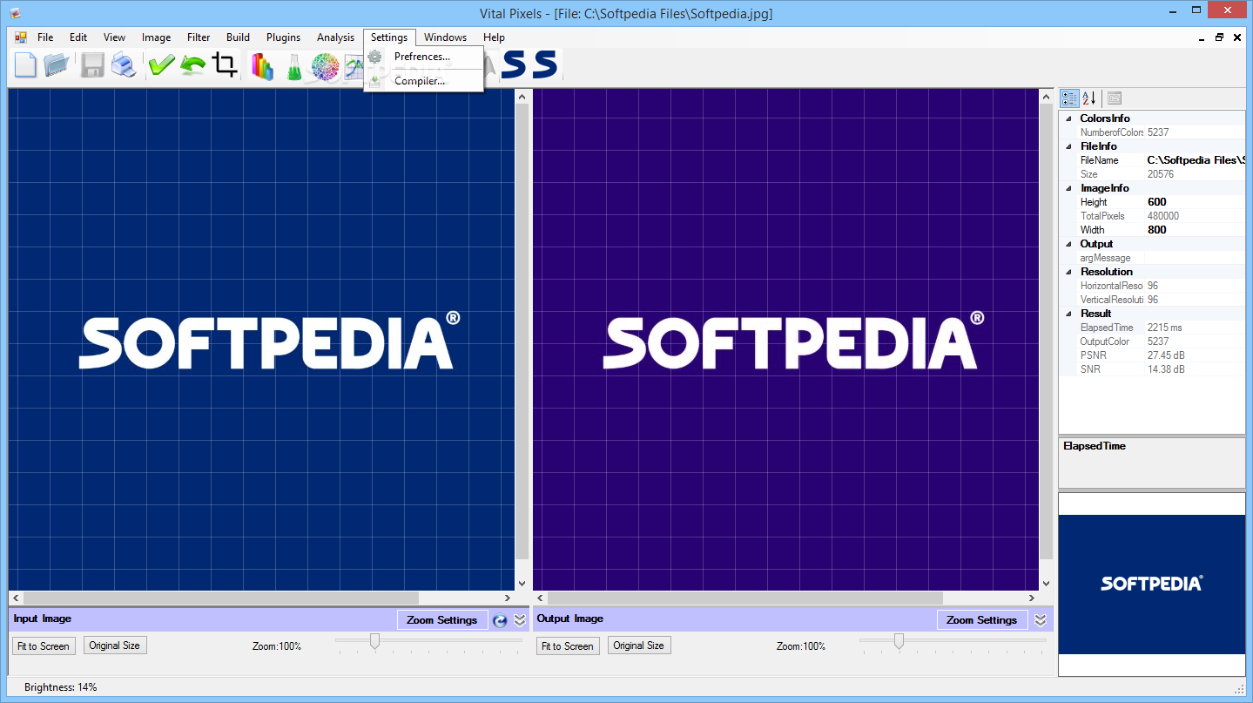Click the first blue S toolbar icon

point(513,64)
